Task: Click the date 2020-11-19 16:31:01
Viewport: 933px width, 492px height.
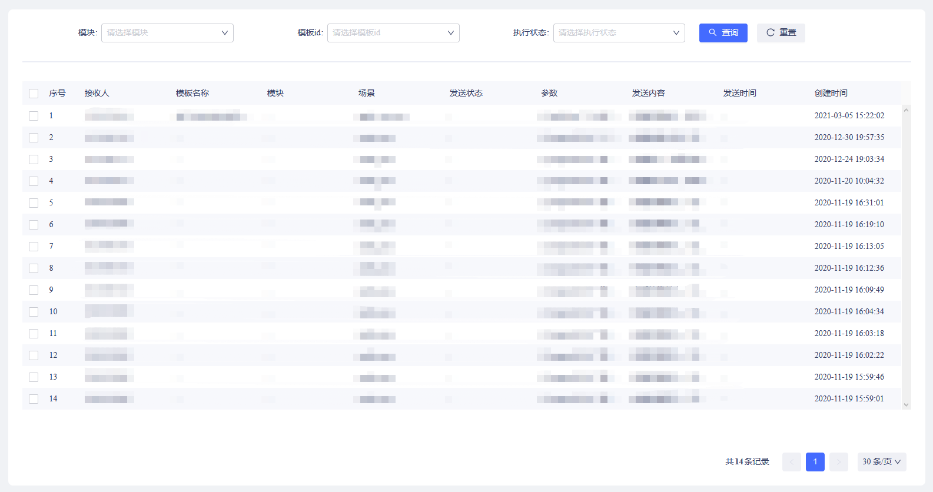Action: pos(849,203)
